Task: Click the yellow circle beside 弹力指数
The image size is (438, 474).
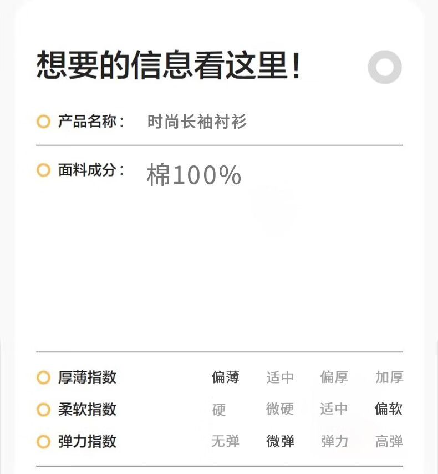Action: click(43, 442)
